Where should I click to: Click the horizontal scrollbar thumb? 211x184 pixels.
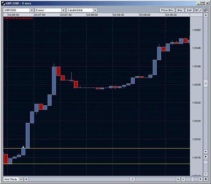point(133,179)
